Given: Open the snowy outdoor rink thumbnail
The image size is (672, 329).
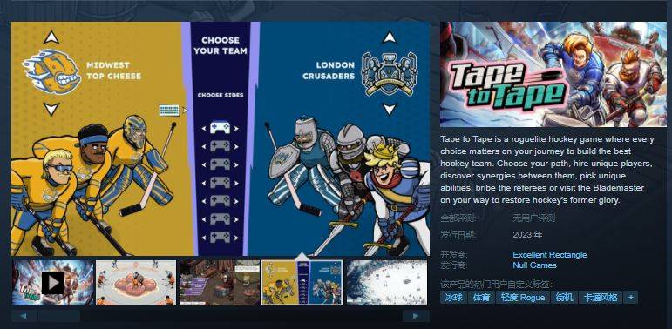Looking at the screenshot, I should (x=386, y=282).
